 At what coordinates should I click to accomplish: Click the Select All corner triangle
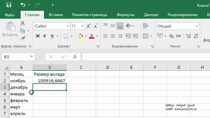[x=6, y=68]
